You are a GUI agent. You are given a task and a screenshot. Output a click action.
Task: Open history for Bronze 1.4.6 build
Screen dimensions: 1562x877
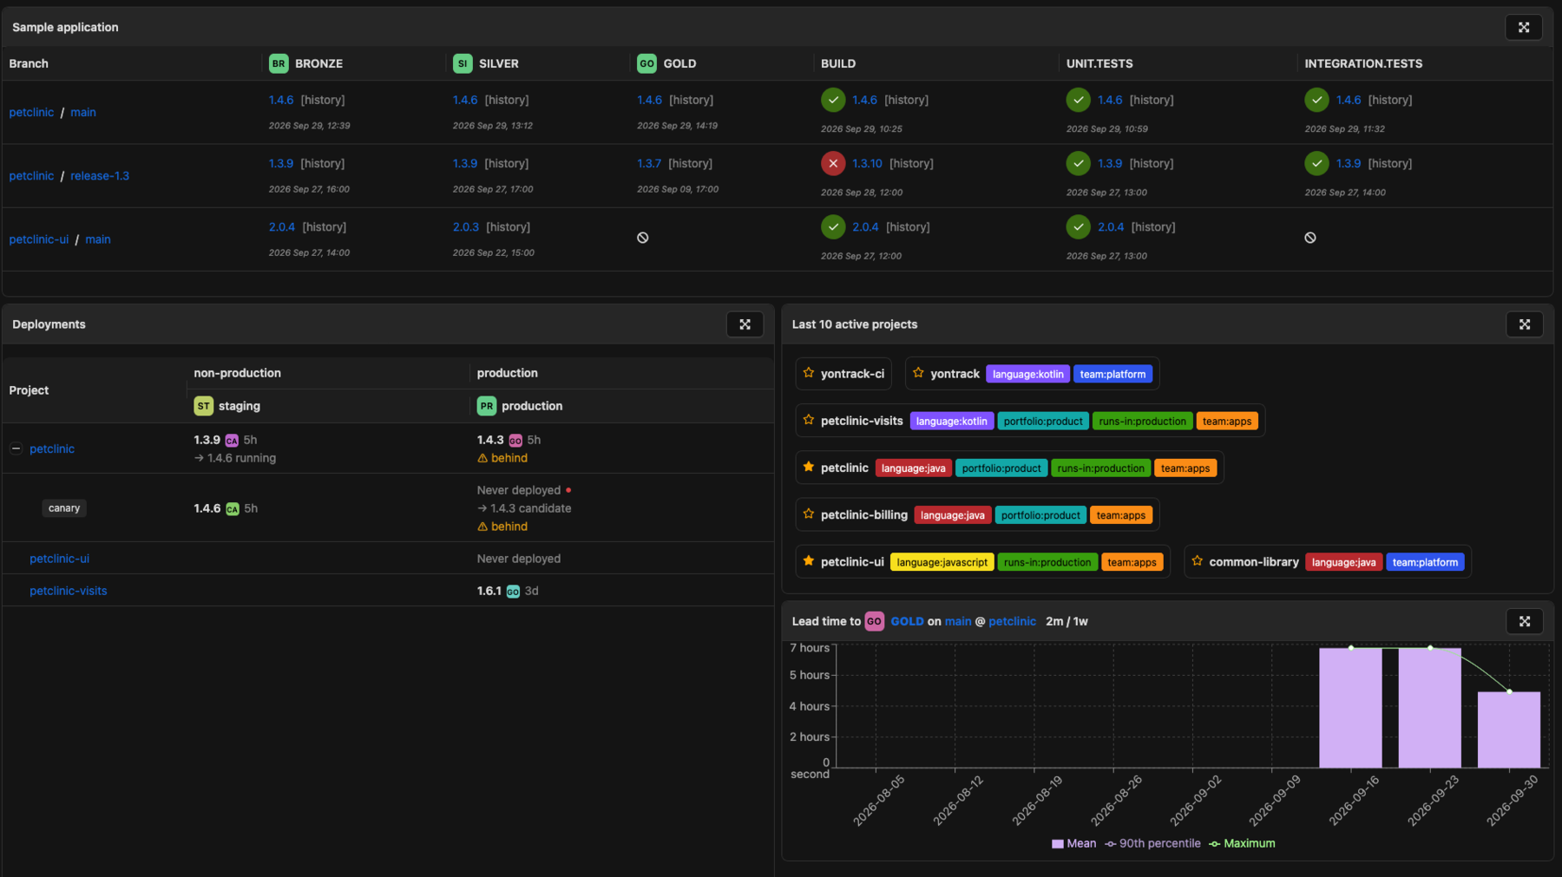tap(323, 100)
